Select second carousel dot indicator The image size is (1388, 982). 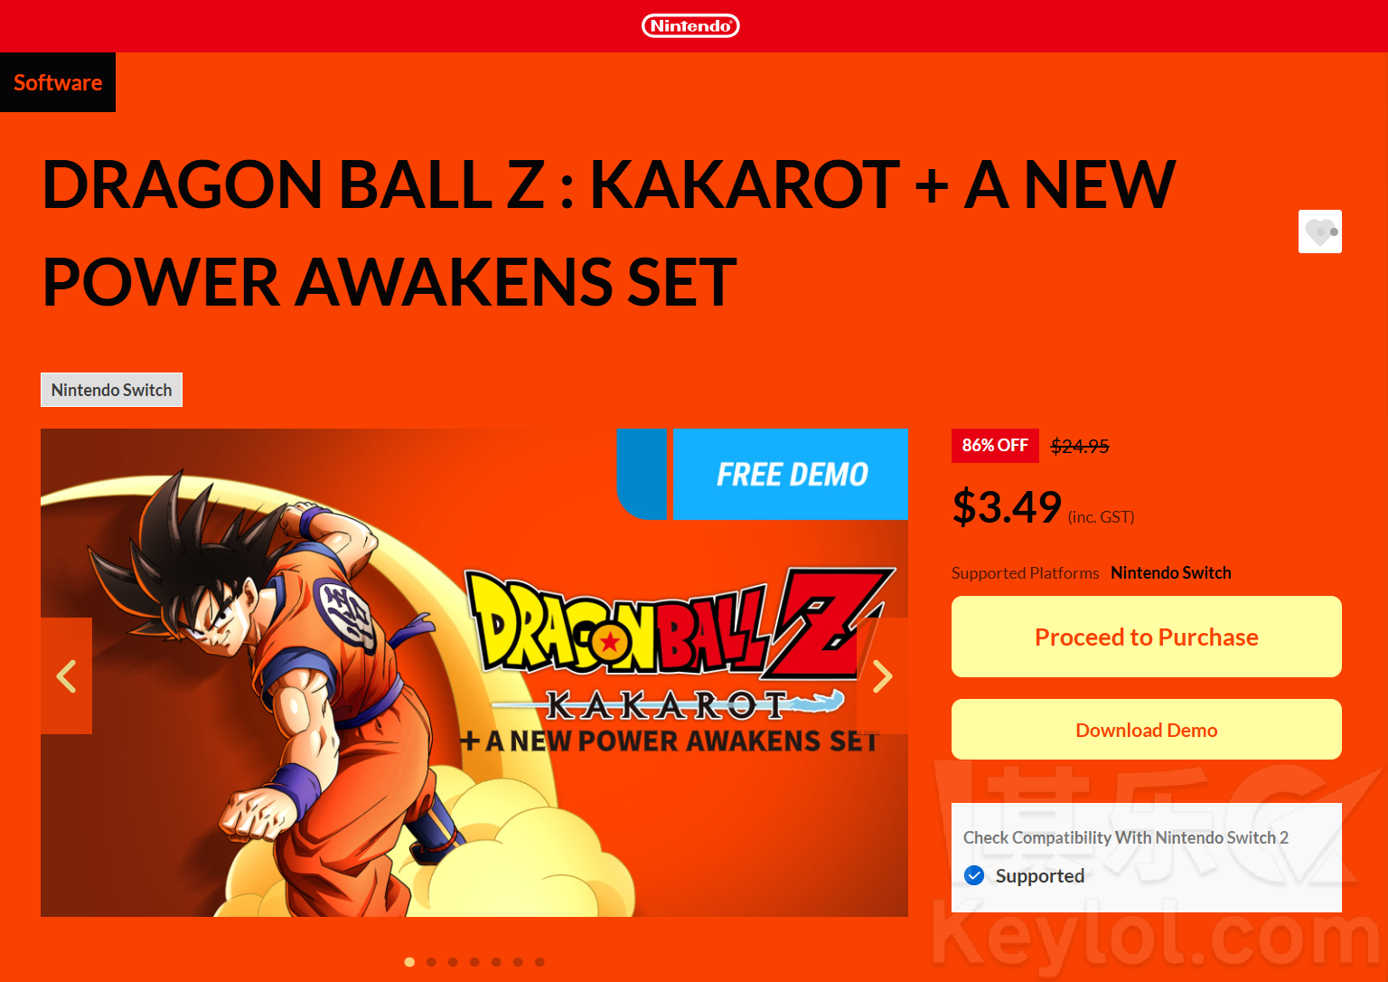pyautogui.click(x=431, y=962)
